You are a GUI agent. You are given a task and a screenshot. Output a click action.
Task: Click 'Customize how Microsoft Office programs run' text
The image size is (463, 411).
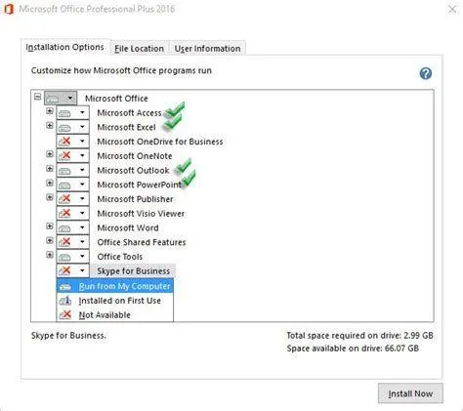(121, 70)
